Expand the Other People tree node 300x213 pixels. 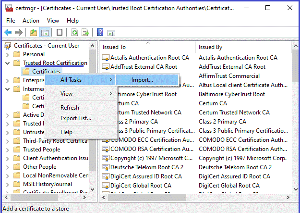click(8, 167)
